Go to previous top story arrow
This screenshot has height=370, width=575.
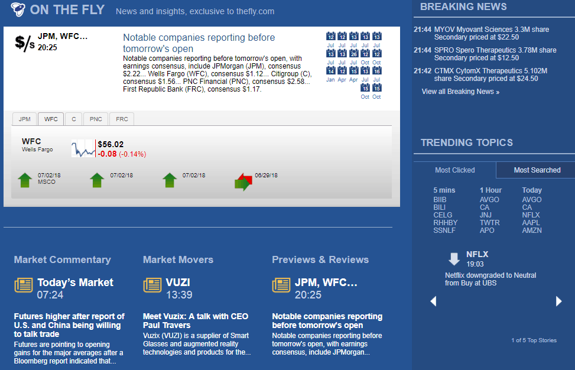433,301
